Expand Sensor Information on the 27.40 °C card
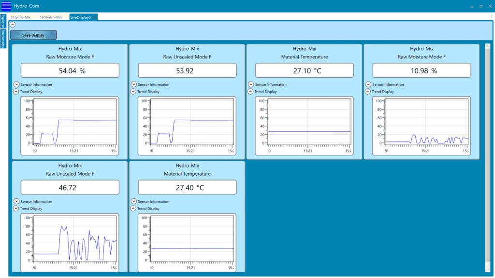Image resolution: width=495 pixels, height=278 pixels. point(133,201)
